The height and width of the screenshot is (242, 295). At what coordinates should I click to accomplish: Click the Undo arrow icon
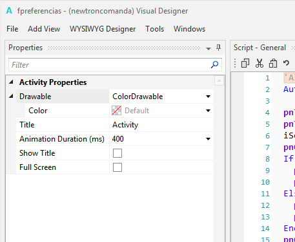286,63
